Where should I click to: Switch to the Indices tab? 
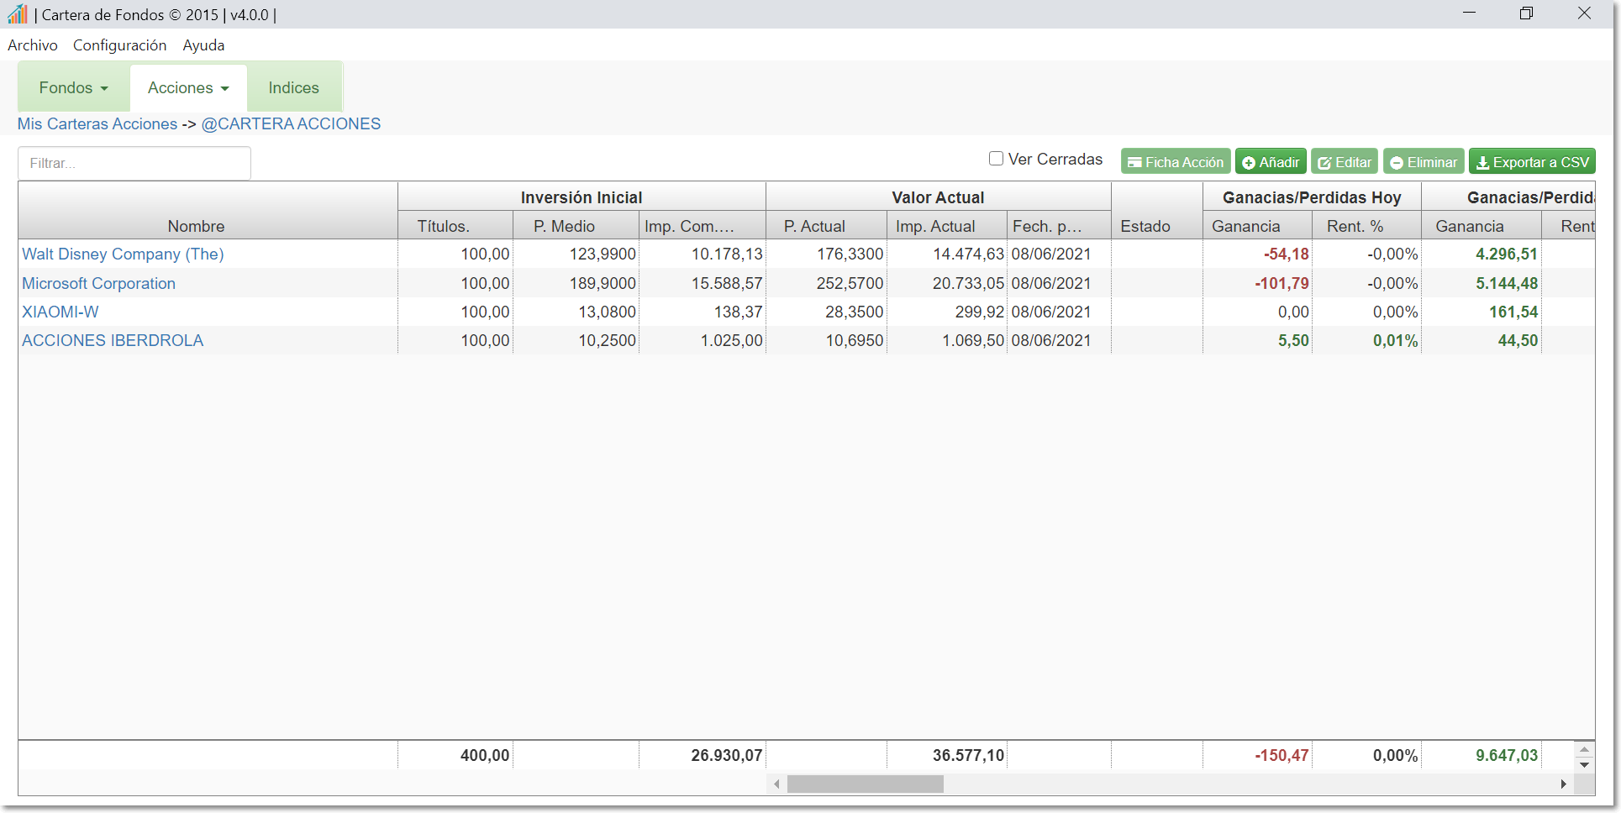(x=293, y=88)
